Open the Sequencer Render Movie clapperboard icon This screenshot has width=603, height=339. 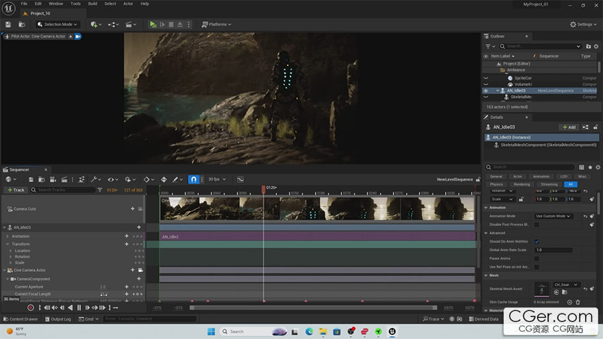pos(64,179)
